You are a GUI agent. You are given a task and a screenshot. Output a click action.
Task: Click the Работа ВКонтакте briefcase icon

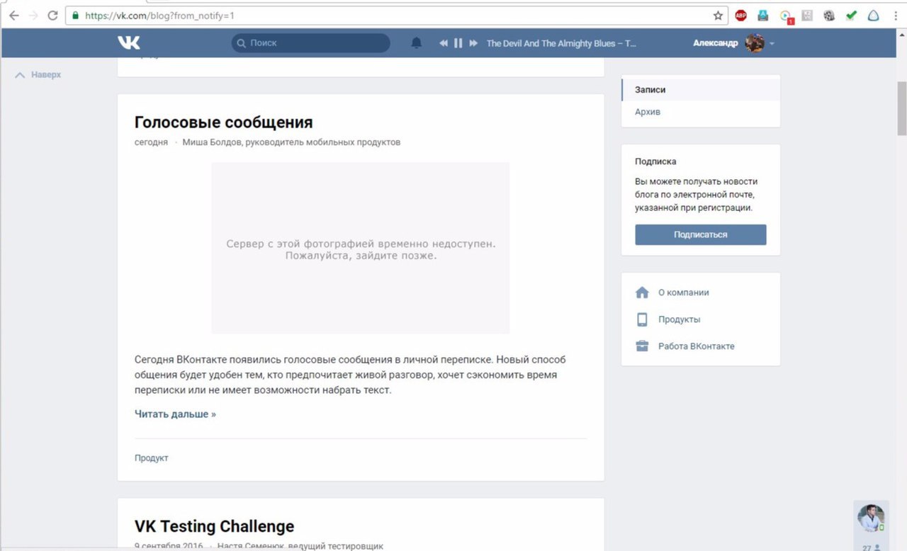coord(642,346)
